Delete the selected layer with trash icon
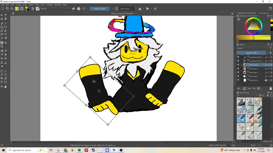The image size is (273, 153). pos(271,89)
